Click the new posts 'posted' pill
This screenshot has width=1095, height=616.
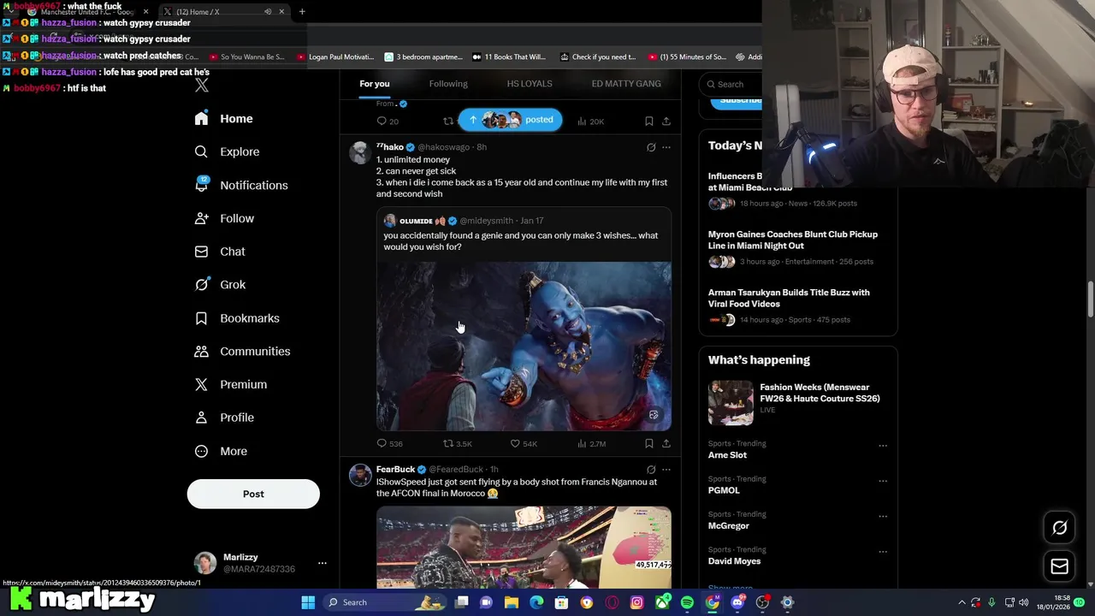coord(510,120)
